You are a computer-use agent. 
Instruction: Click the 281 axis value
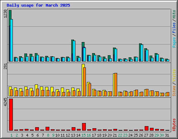coord(5,66)
